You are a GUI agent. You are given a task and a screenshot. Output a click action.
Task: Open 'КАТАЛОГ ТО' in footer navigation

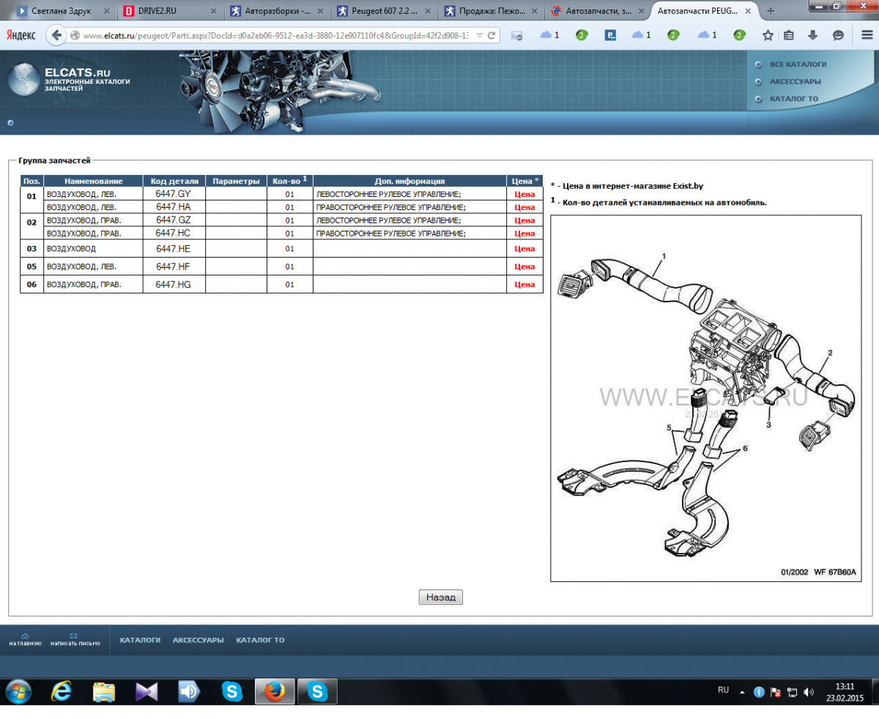coord(260,640)
